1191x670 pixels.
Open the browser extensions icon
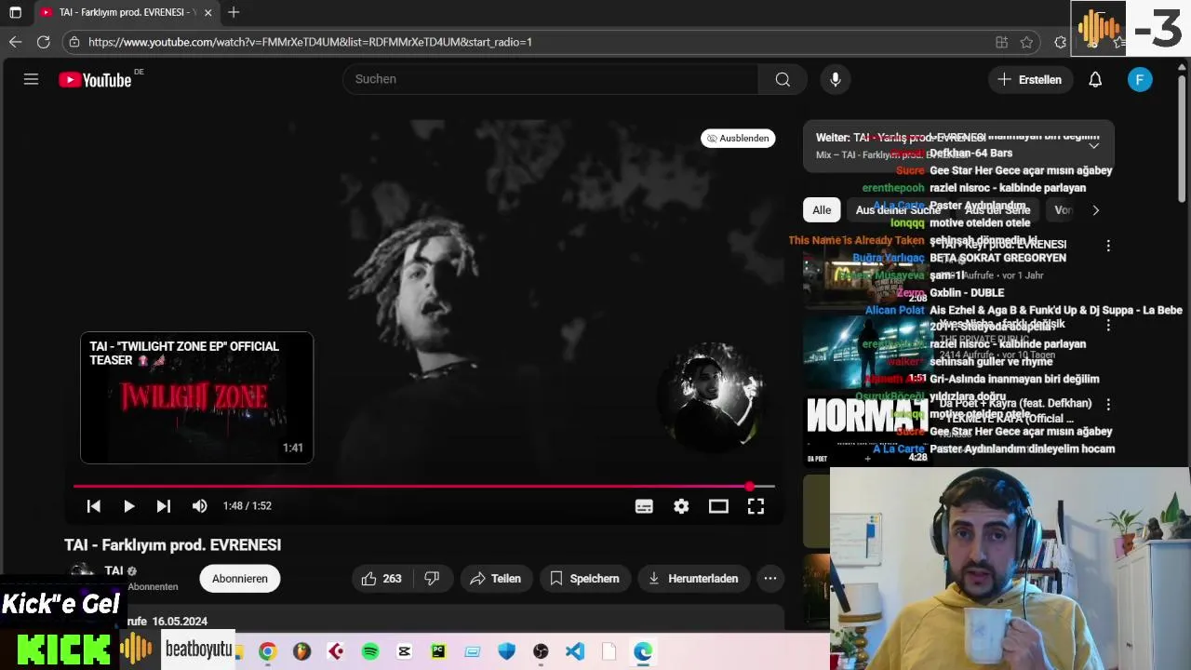(x=1060, y=42)
